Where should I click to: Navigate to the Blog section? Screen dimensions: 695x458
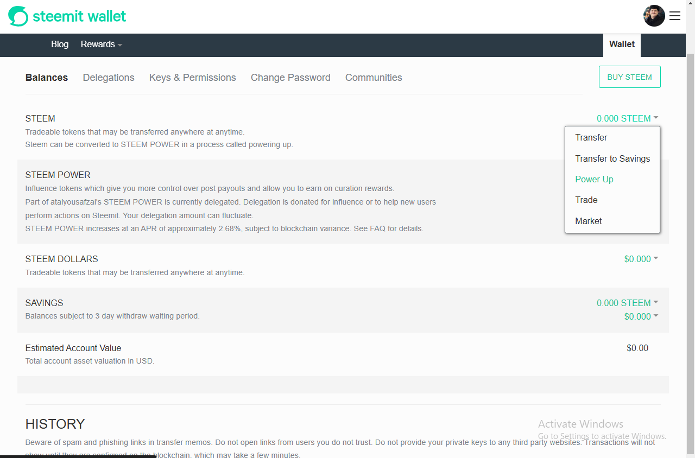point(60,44)
